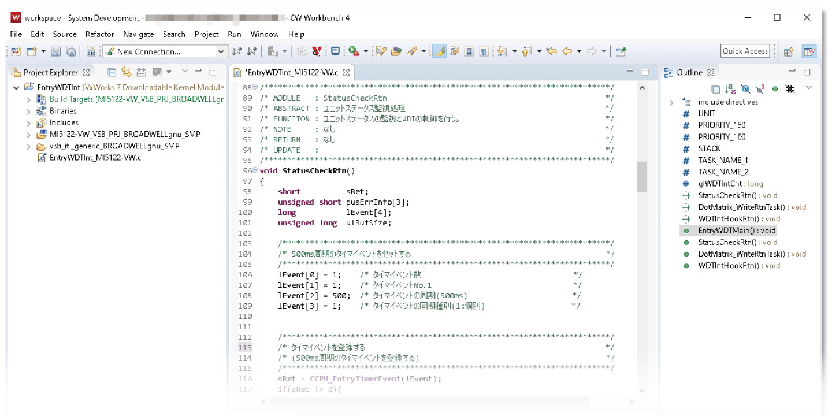Click the Save All toolbar icon
This screenshot has height=416, width=832.
coord(70,51)
